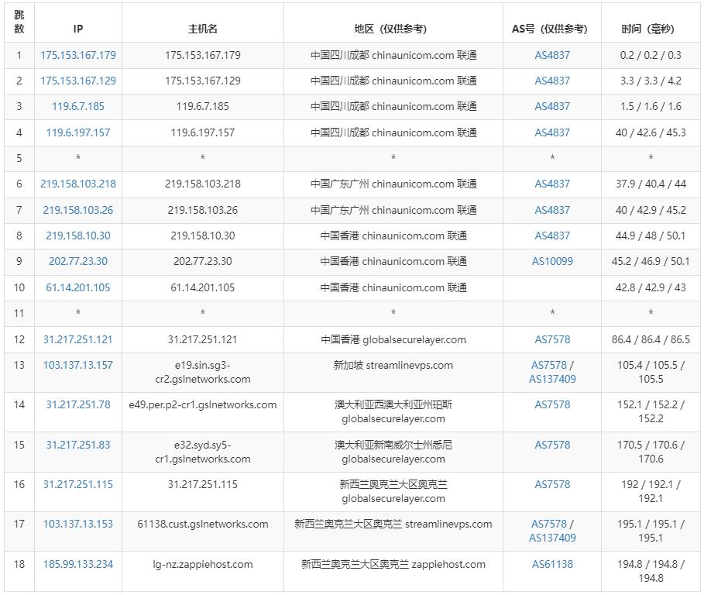
Task: Open AS137409 link in hop 17 row
Action: coord(552,538)
